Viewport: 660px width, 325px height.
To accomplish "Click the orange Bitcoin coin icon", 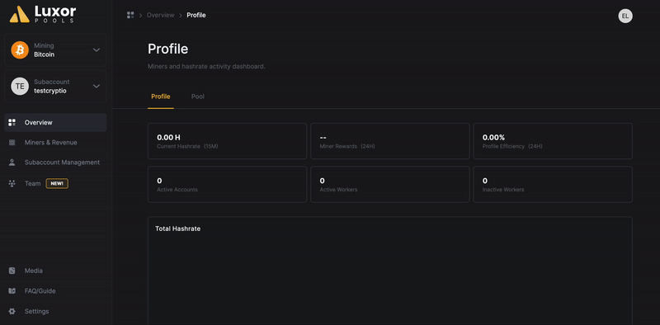I will pyautogui.click(x=20, y=50).
